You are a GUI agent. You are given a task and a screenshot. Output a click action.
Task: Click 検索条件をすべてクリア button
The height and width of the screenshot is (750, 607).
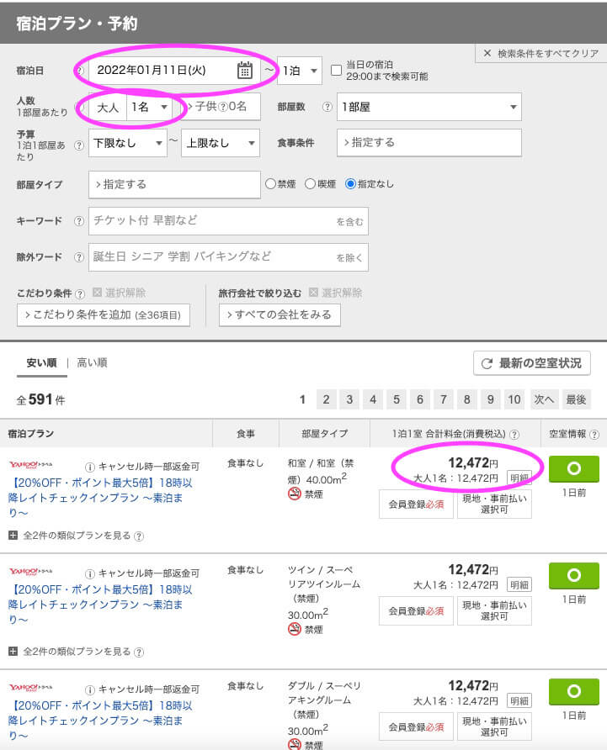coord(541,53)
